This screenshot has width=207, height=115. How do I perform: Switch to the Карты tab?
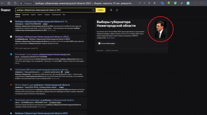point(40,15)
